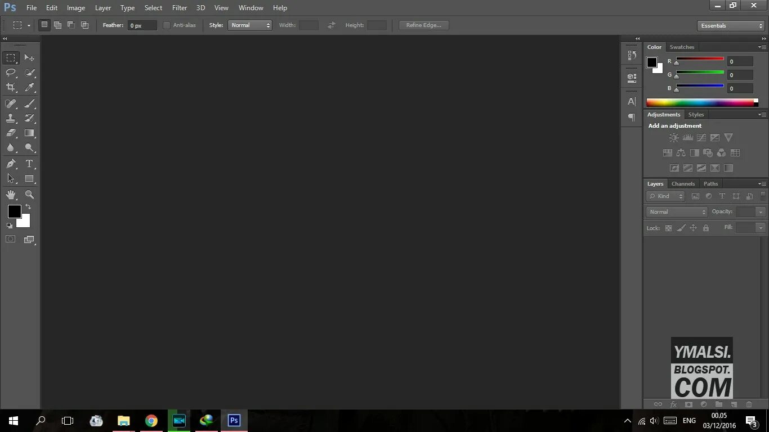Switch to the Swatches tab

click(x=682, y=47)
